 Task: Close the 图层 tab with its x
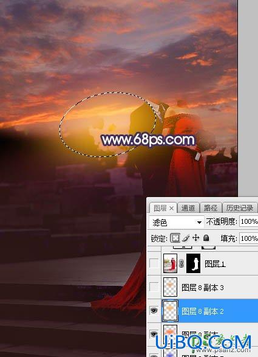[x=171, y=208]
